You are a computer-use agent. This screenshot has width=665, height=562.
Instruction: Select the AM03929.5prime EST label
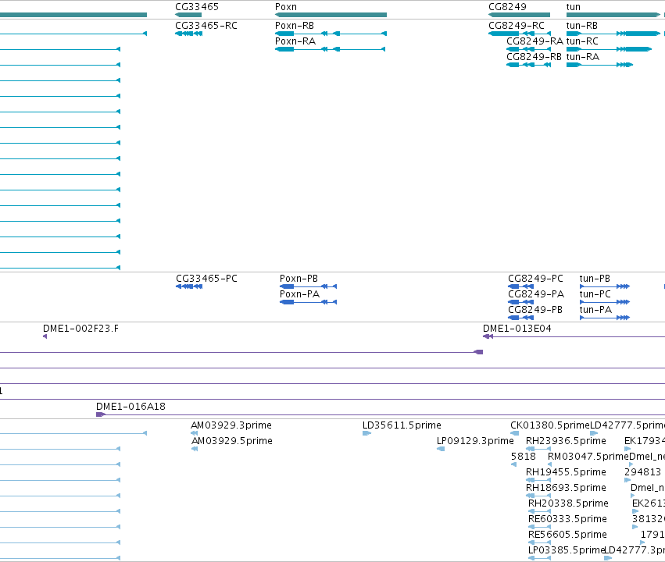[231, 440]
